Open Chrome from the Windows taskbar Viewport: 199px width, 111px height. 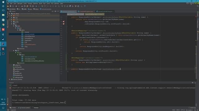3,25
